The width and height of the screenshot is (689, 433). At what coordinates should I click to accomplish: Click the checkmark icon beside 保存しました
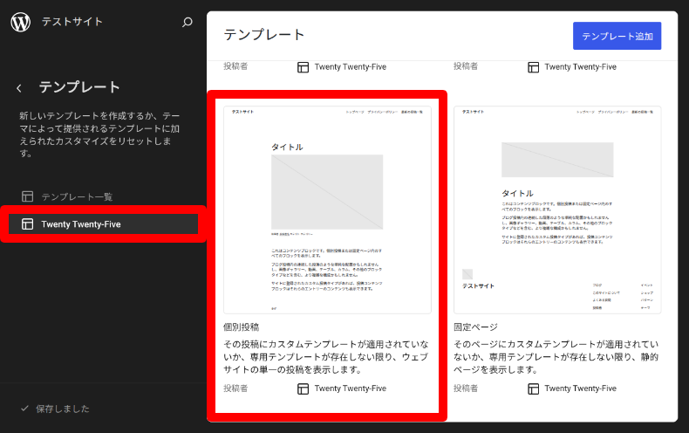pyautogui.click(x=25, y=409)
